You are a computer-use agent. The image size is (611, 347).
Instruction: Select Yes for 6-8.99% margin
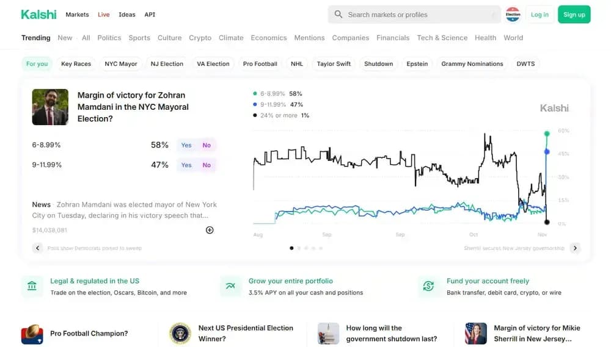(x=186, y=145)
